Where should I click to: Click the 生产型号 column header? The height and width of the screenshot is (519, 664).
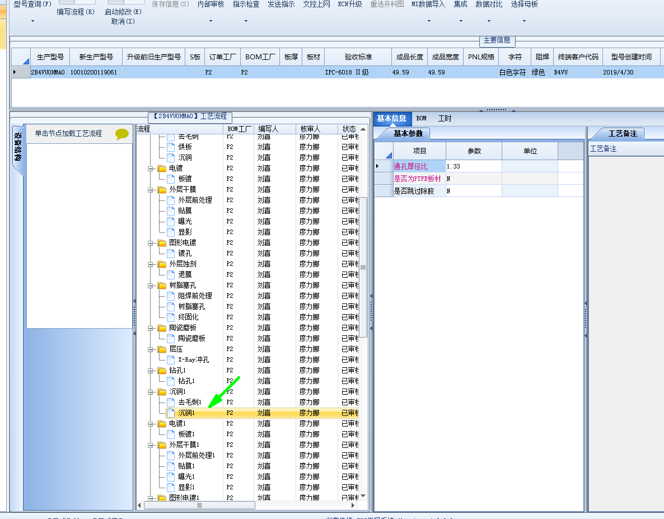click(50, 57)
